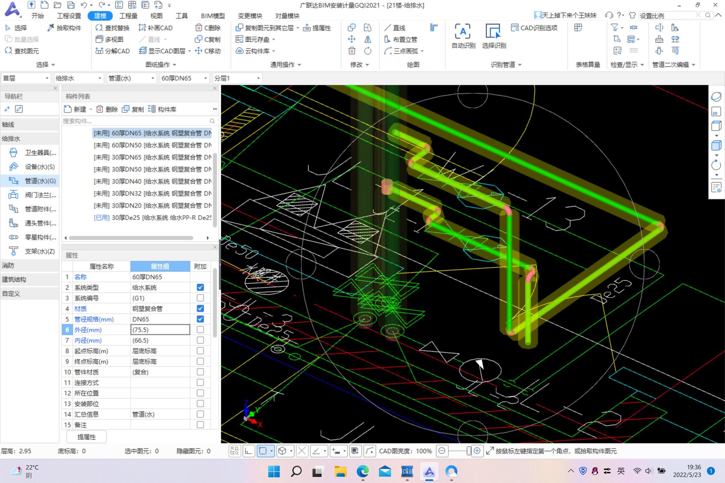725x483 pixels.
Task: Click the Windows Start button
Action: pyautogui.click(x=274, y=472)
